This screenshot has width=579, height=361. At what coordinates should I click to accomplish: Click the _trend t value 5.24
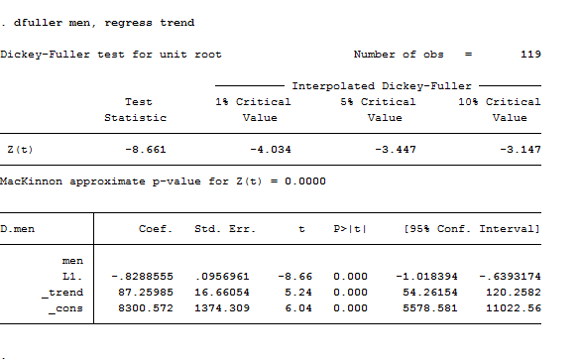click(298, 293)
